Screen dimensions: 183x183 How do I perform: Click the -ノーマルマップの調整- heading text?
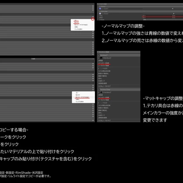(123, 26)
